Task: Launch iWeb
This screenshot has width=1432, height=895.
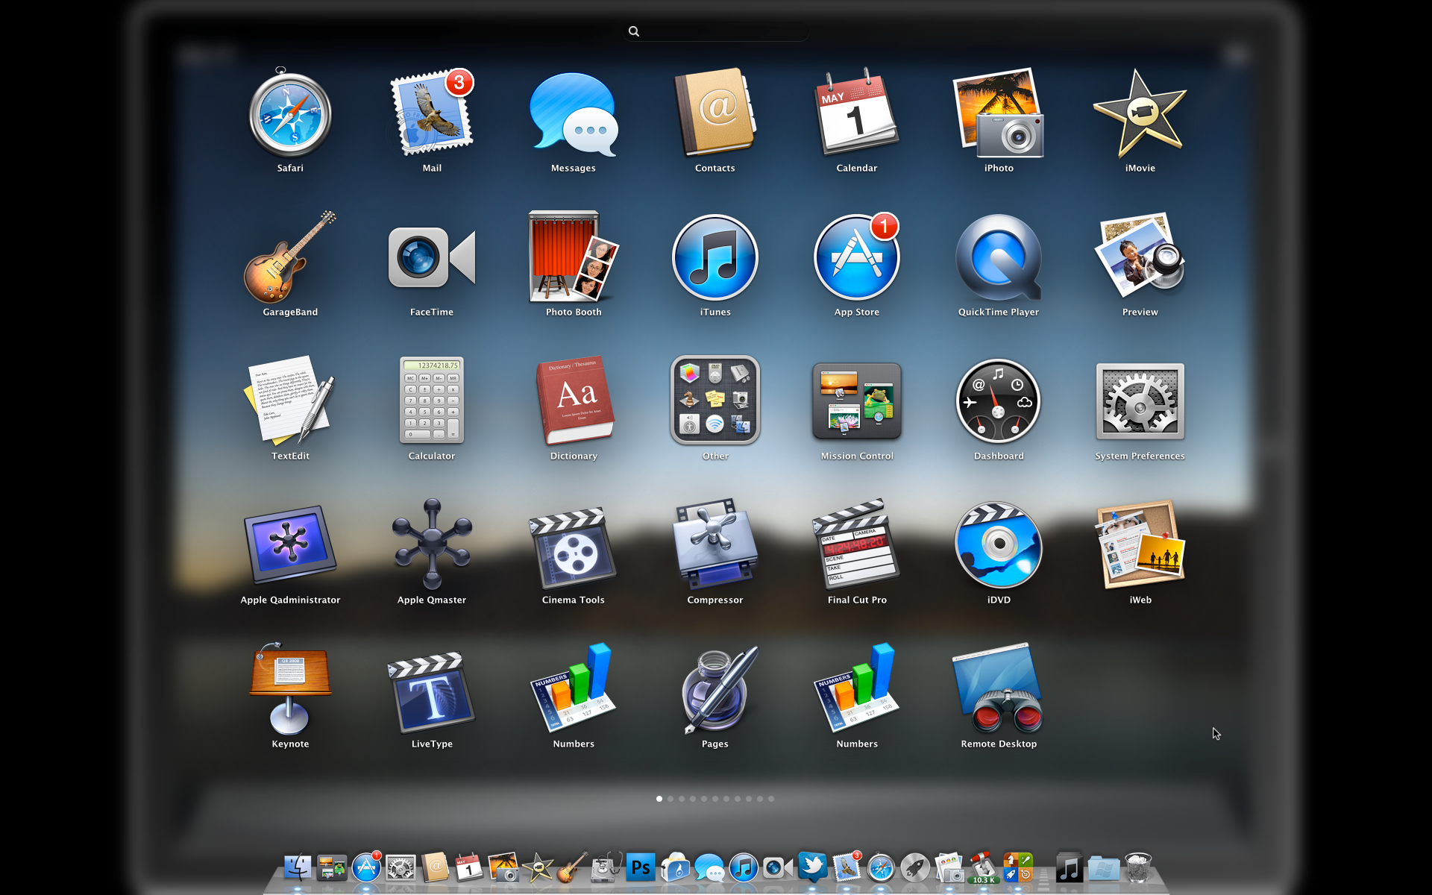Action: pos(1140,545)
